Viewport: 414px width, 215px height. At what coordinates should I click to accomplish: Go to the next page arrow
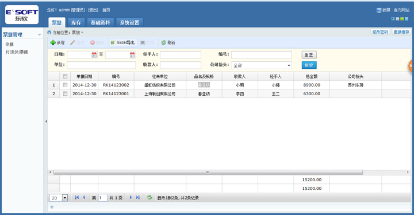click(131, 197)
